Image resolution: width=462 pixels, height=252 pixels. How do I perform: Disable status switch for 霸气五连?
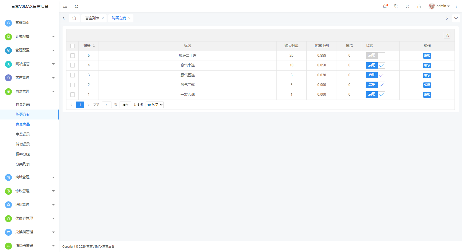click(375, 75)
